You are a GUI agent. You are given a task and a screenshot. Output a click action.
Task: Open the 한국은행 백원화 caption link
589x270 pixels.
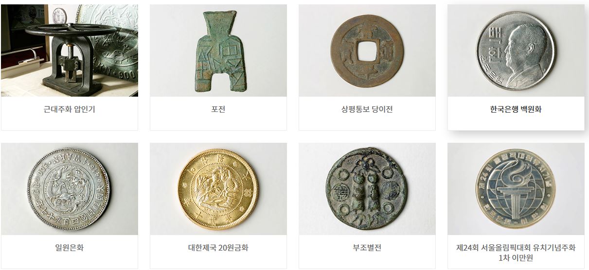(516, 109)
